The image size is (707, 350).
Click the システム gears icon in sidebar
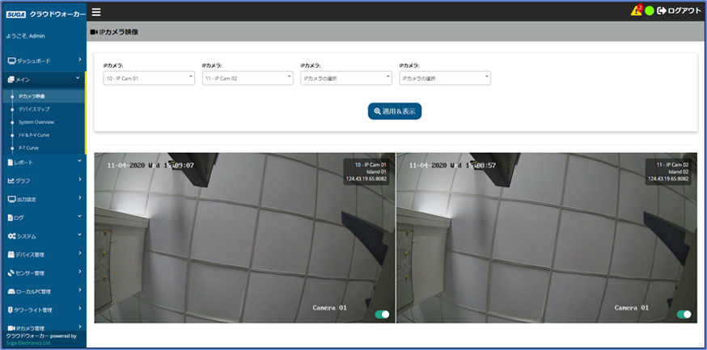coord(11,236)
